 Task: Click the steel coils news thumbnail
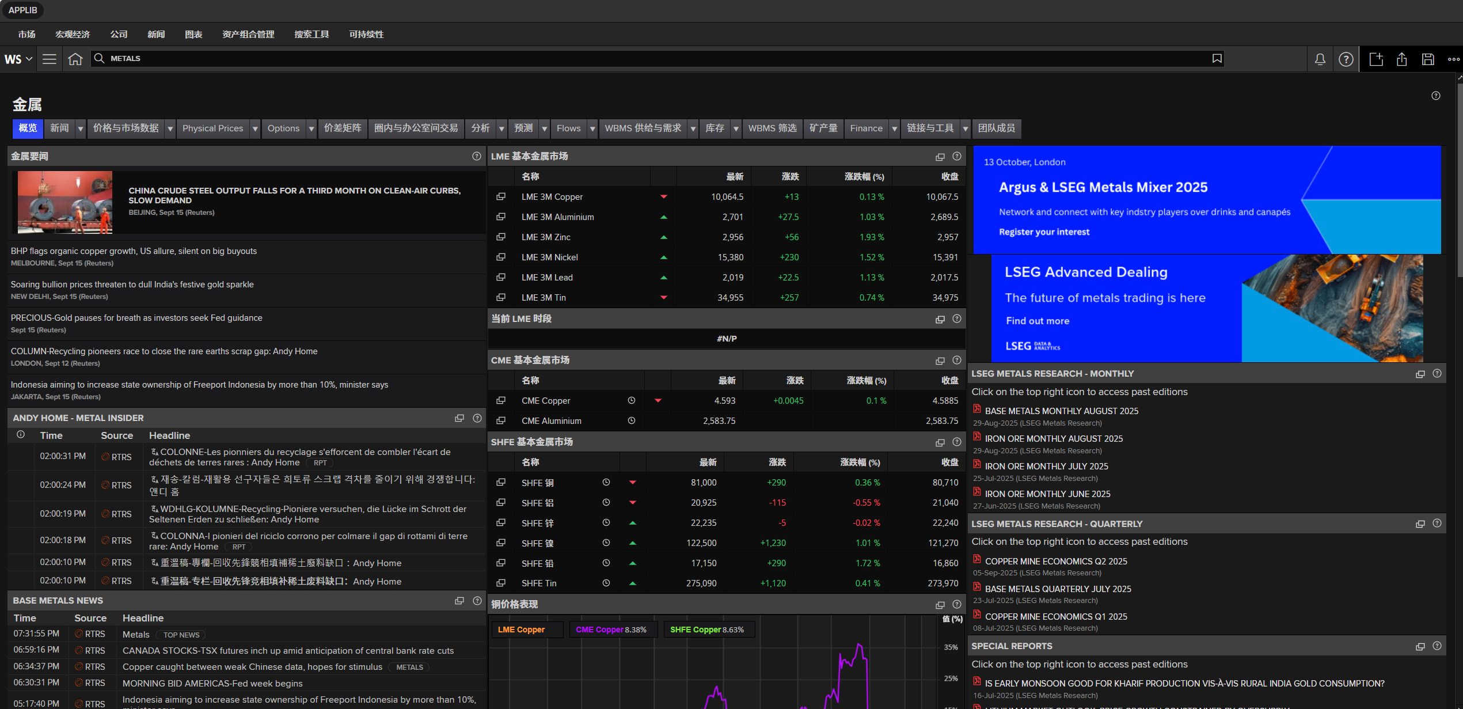click(x=64, y=202)
